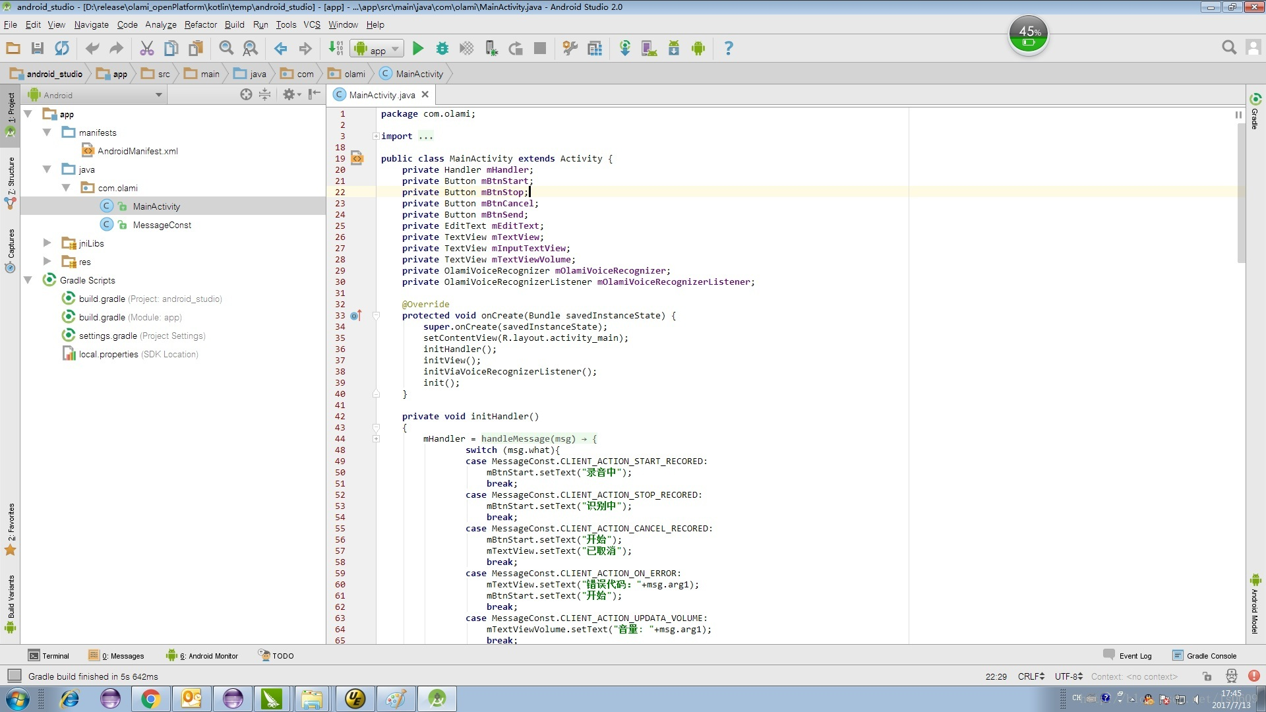Click the editor vertical scrollbar
The height and width of the screenshot is (712, 1266).
tap(1241, 191)
